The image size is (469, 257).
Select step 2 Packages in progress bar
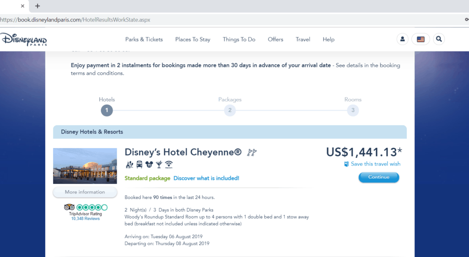point(230,110)
